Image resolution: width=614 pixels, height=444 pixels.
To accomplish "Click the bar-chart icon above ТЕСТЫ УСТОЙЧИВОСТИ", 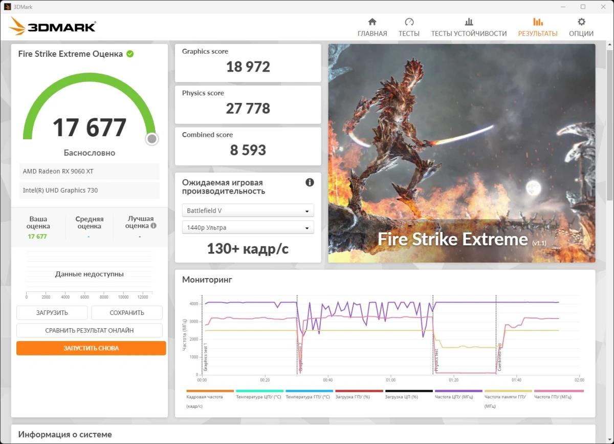I will [x=469, y=22].
